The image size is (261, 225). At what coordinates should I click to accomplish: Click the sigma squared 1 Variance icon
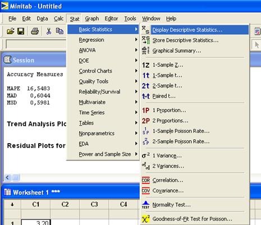(146, 155)
